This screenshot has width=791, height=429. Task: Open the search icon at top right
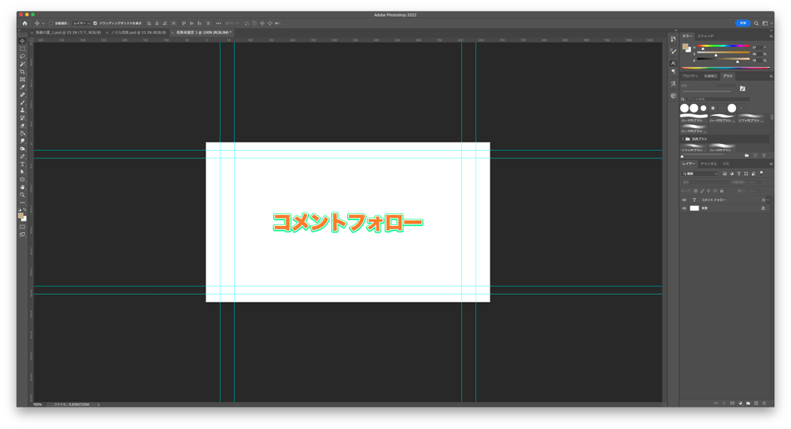pos(756,23)
